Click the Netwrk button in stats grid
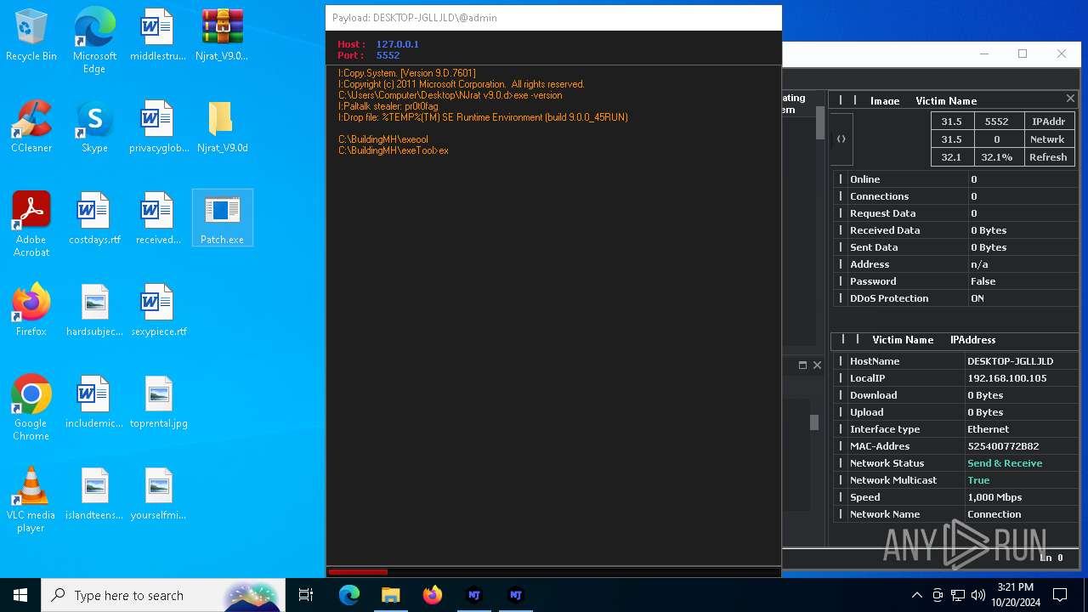1088x612 pixels. [1048, 139]
